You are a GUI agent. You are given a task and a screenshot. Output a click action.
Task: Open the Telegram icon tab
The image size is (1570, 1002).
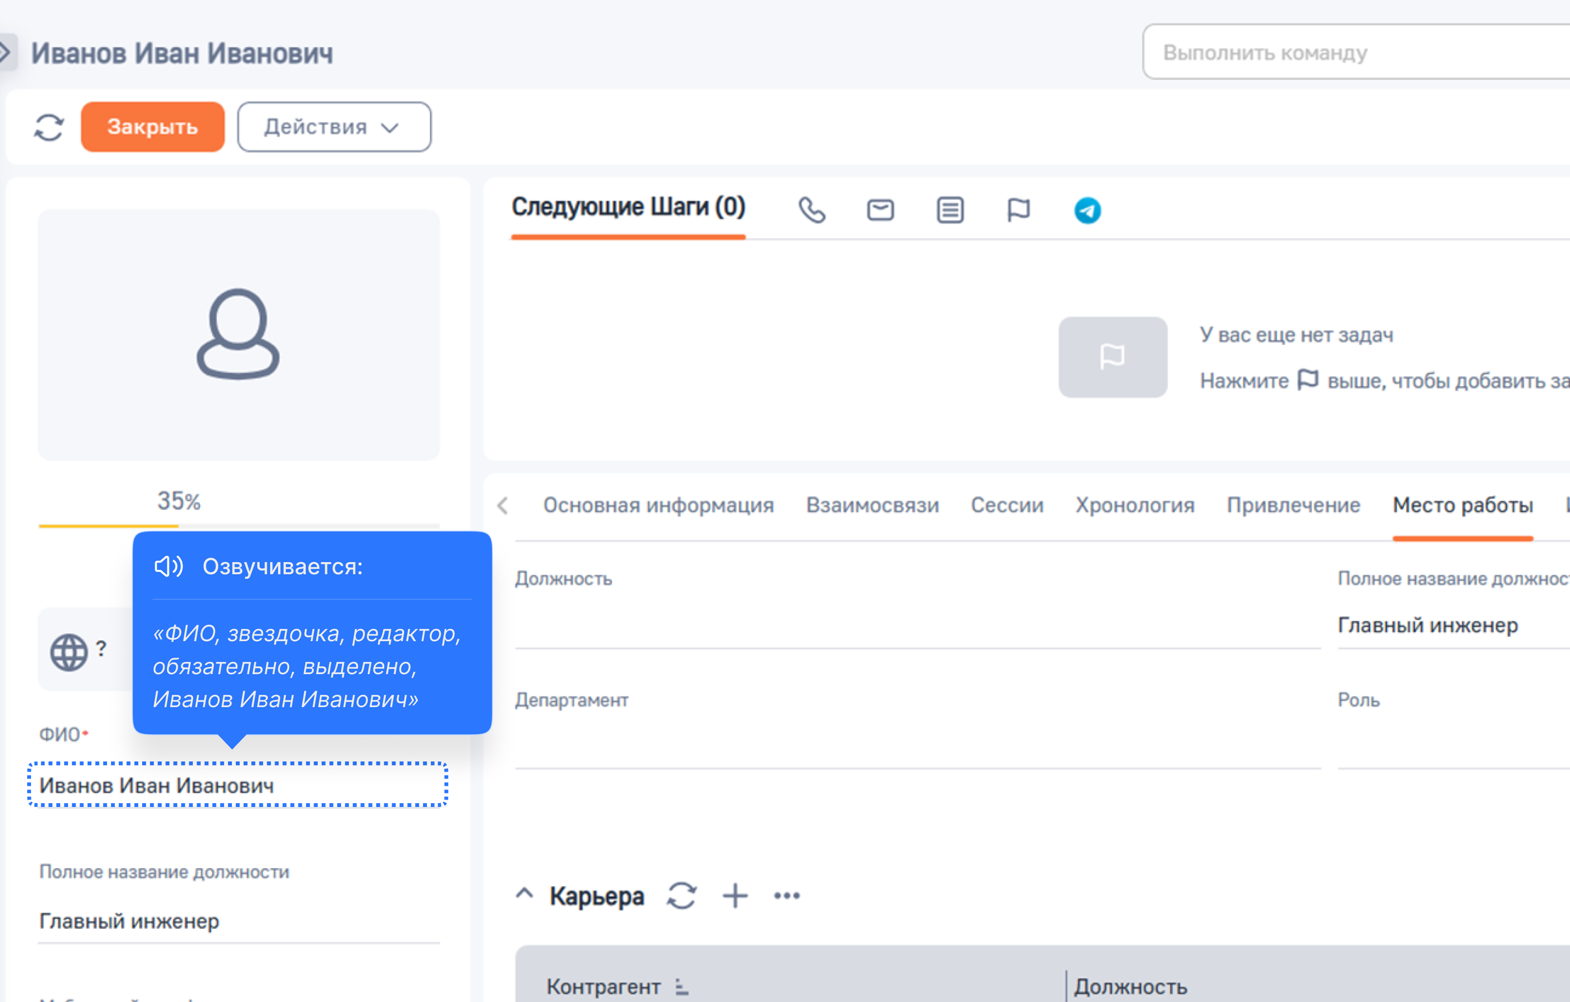pos(1088,210)
